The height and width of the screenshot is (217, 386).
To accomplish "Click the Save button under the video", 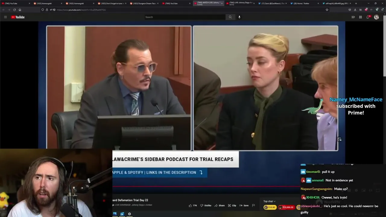I will pyautogui.click(x=244, y=206).
